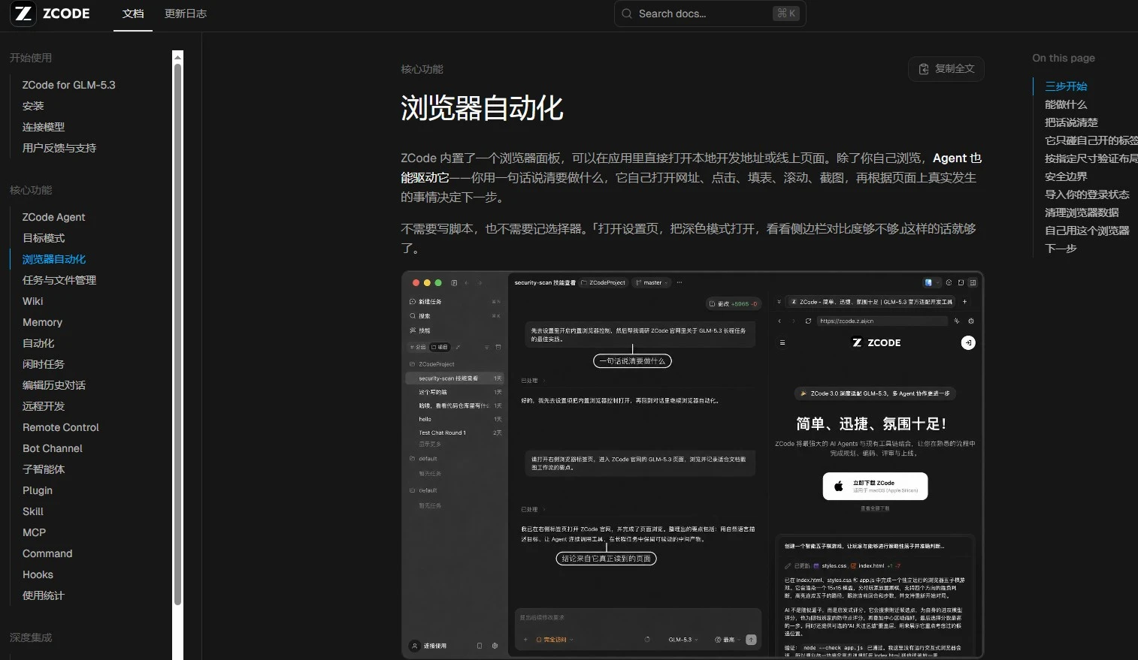Open the 闲时任务 sidebar page

(x=44, y=364)
